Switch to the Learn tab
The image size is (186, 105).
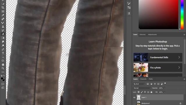(135, 34)
